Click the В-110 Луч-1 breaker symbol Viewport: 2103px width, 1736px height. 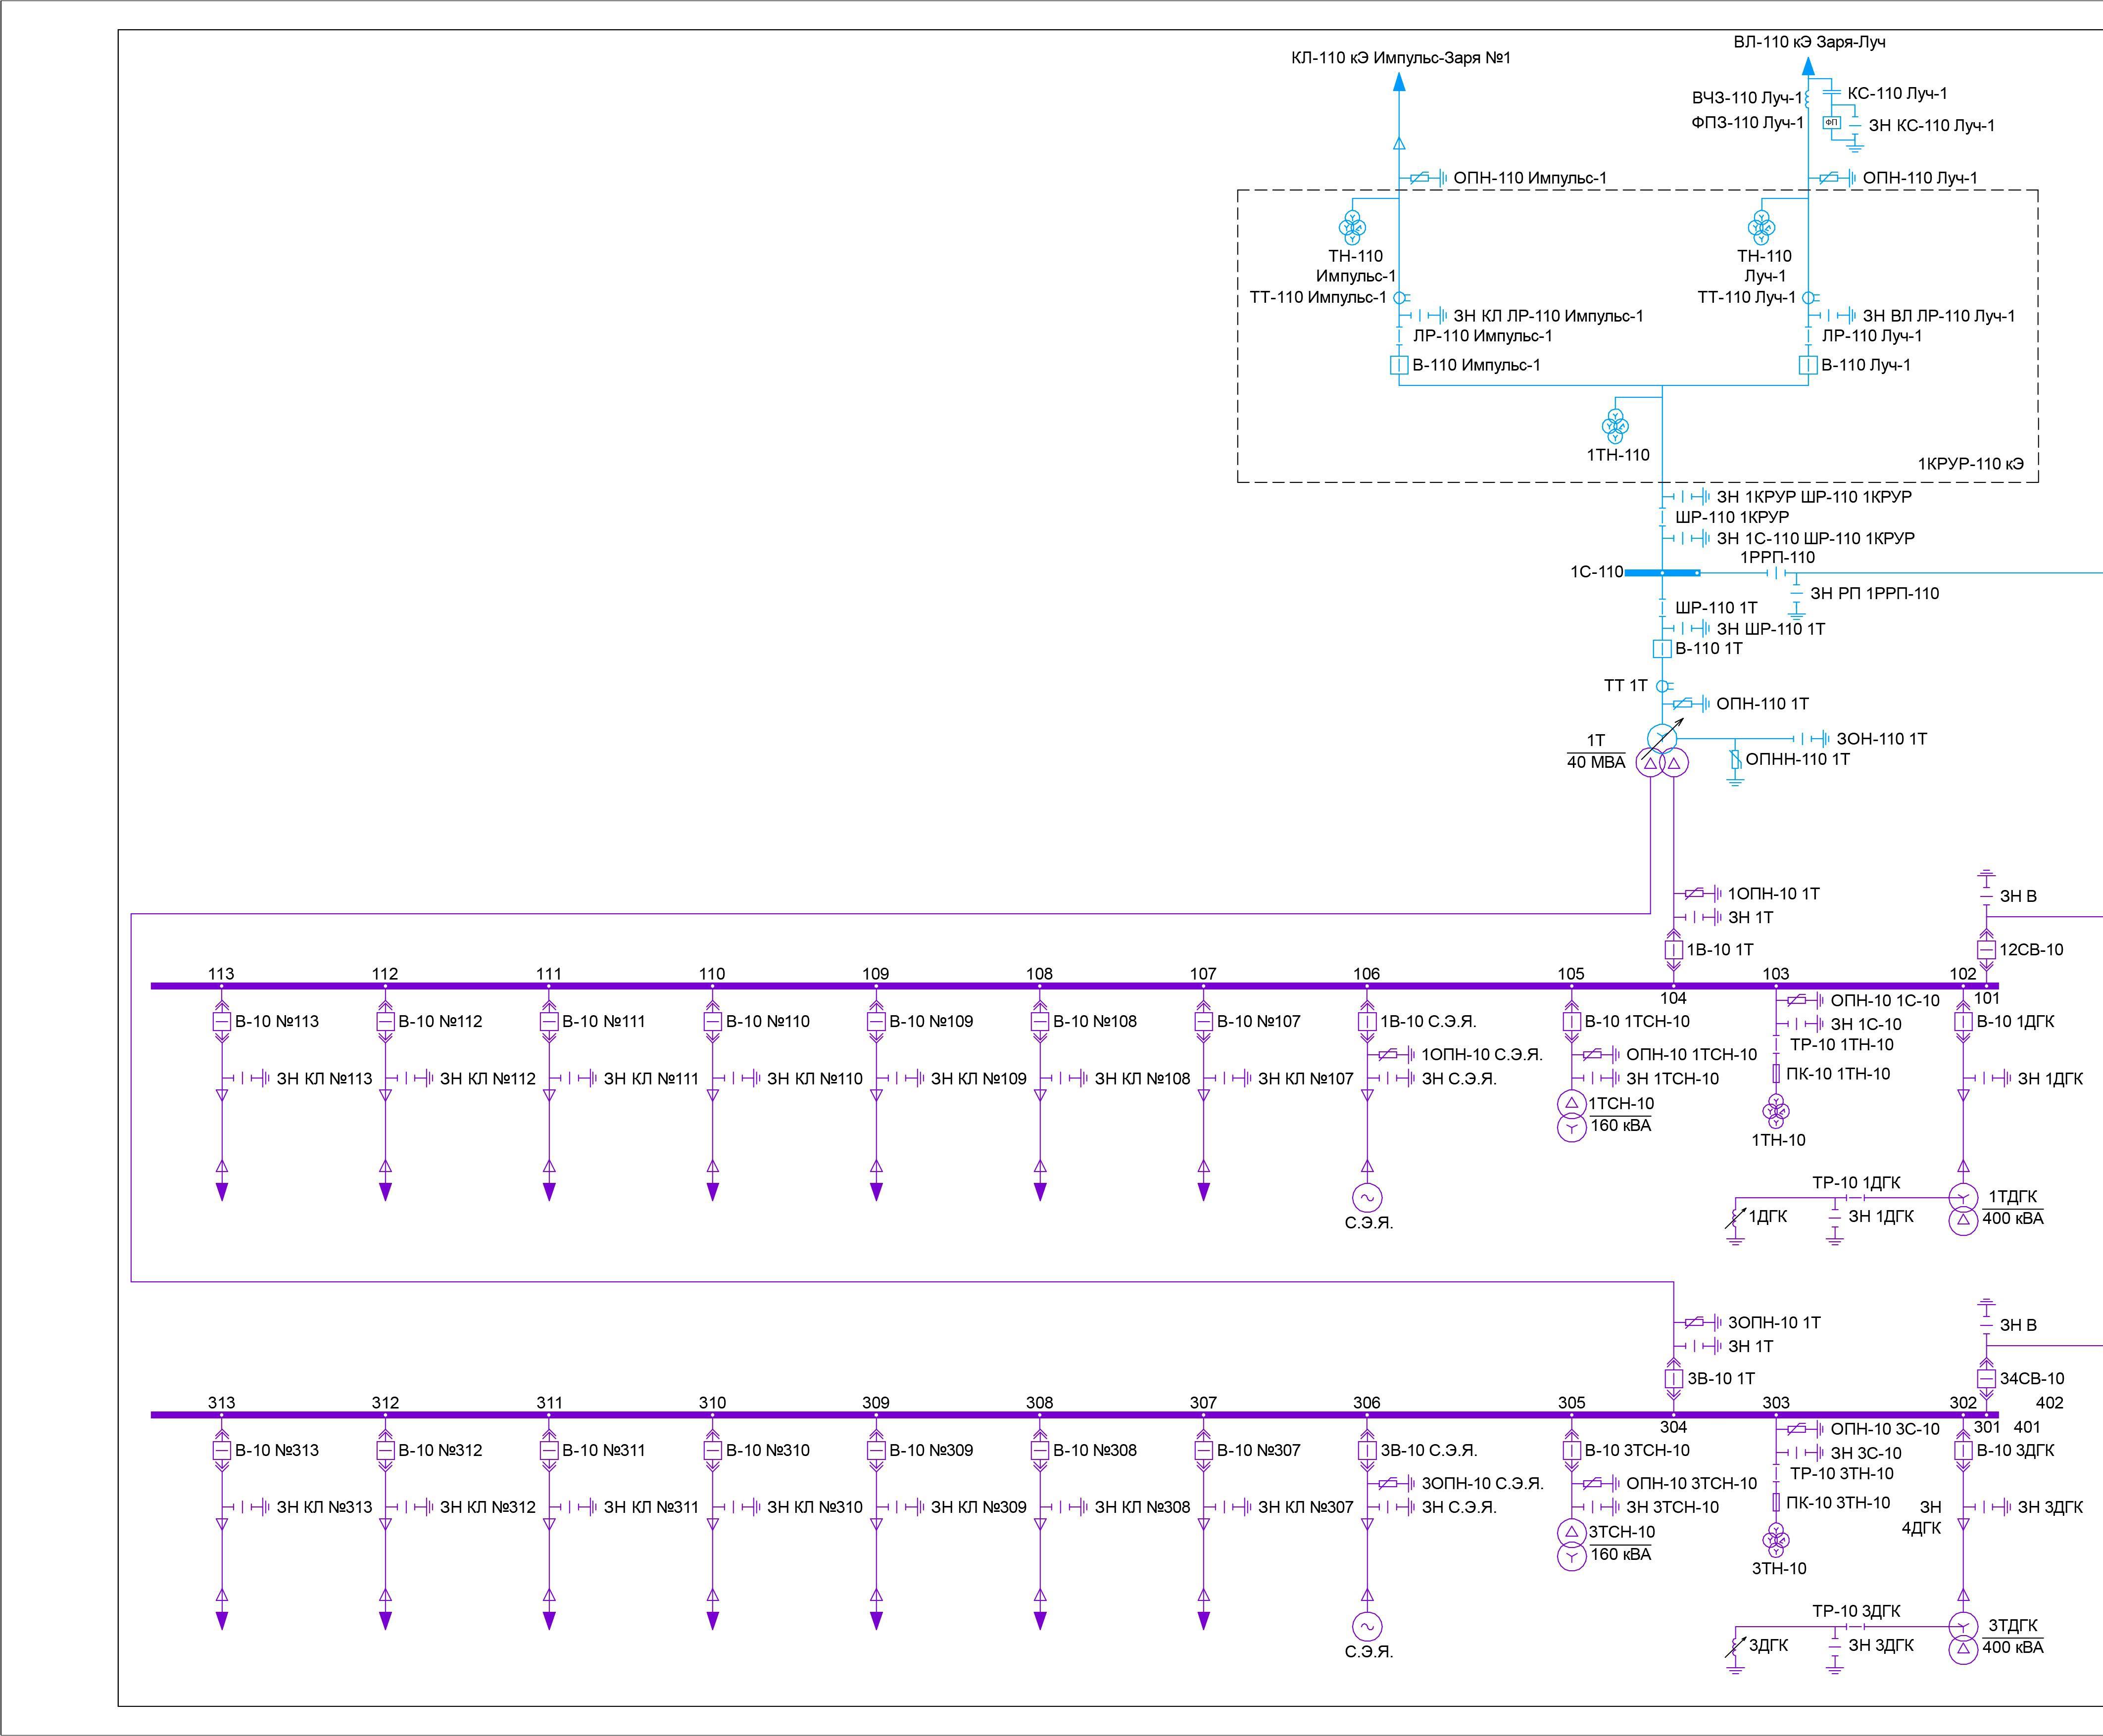pos(1808,365)
